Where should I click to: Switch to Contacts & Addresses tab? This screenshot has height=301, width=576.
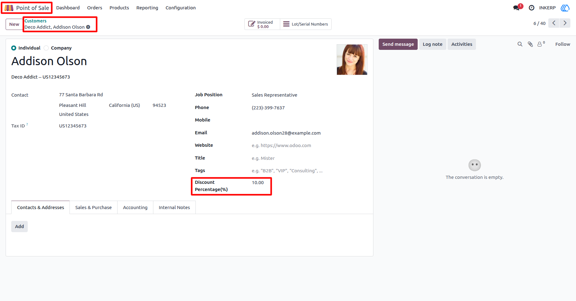[x=41, y=208]
